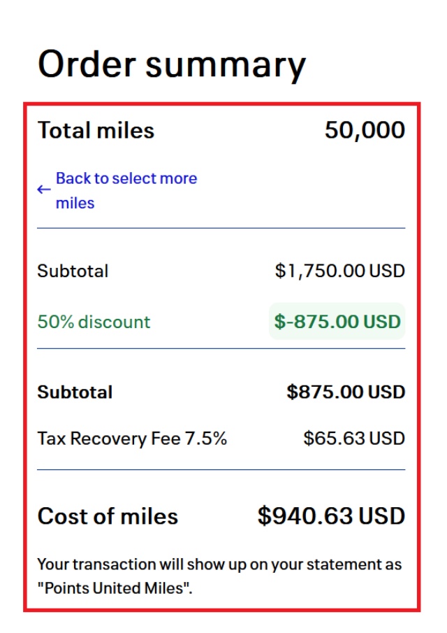
Task: Click the divider line under the discount row
Action: click(x=221, y=348)
